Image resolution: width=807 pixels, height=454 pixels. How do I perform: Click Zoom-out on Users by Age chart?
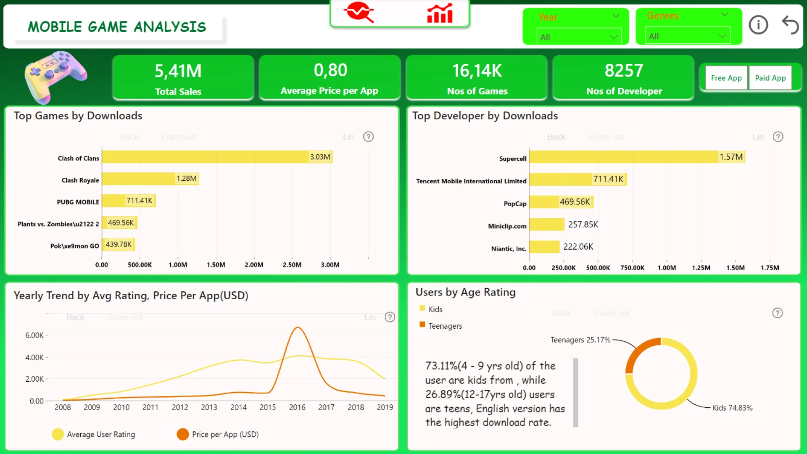(x=611, y=313)
